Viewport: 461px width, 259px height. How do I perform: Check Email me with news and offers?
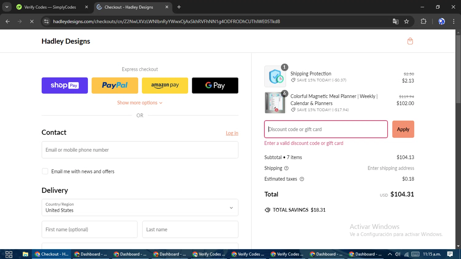(45, 171)
